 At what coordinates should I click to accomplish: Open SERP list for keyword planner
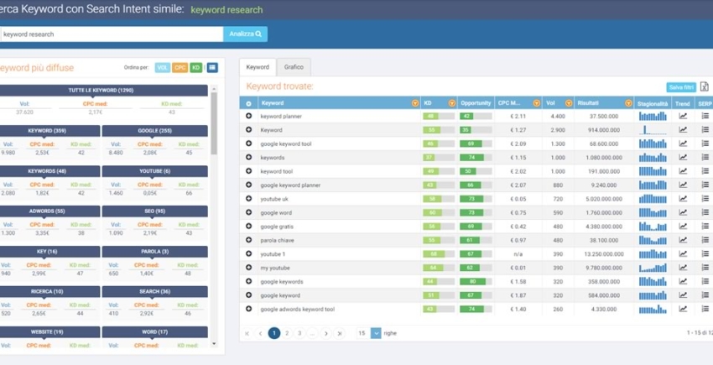click(705, 116)
